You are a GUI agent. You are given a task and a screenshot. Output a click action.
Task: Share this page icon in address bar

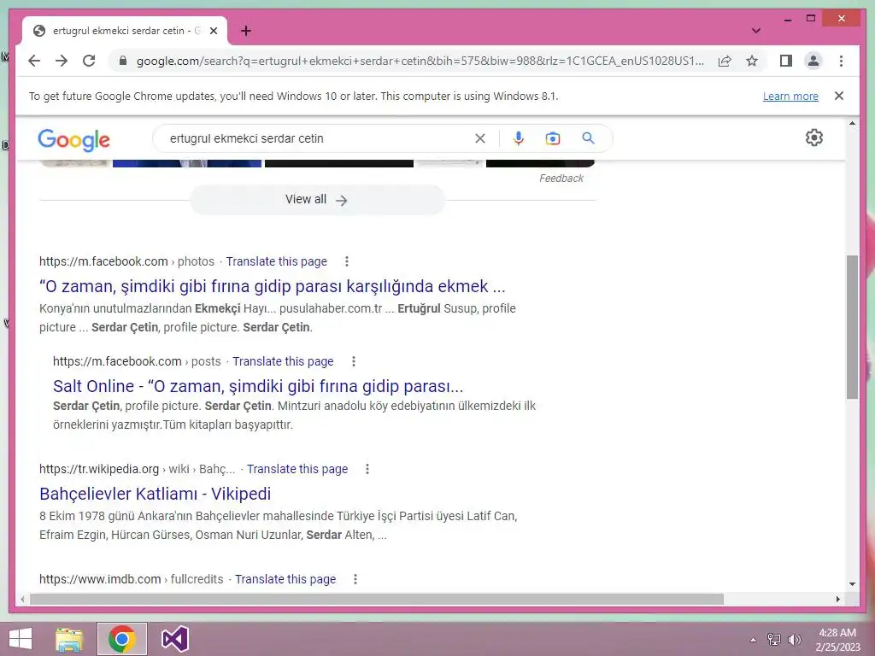(725, 61)
